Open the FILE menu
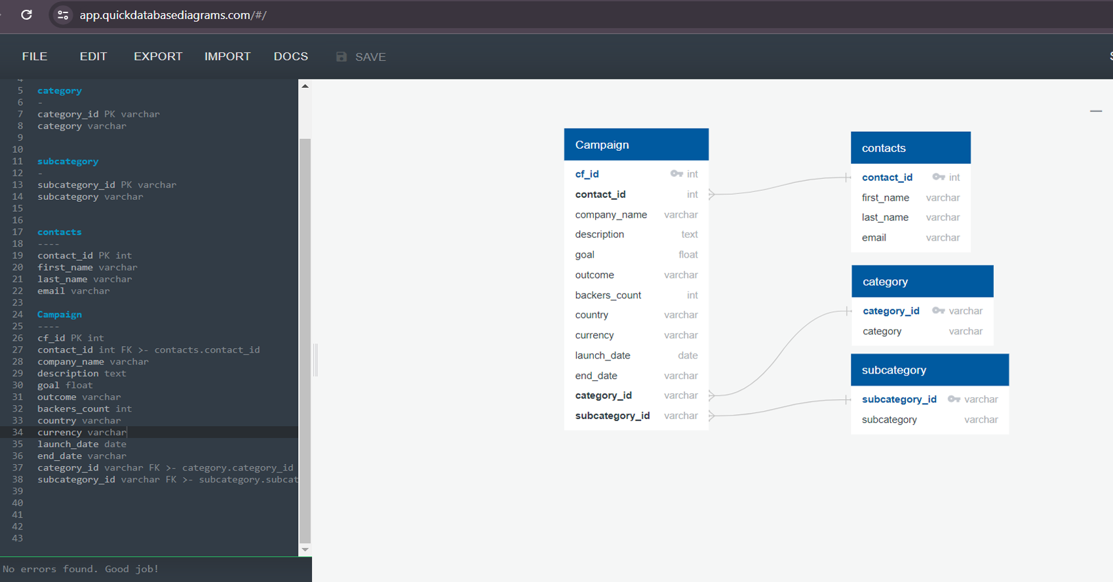 coord(35,56)
